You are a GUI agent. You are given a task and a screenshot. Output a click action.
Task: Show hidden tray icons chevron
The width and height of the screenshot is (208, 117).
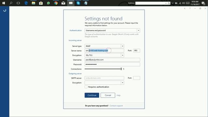point(173,3)
